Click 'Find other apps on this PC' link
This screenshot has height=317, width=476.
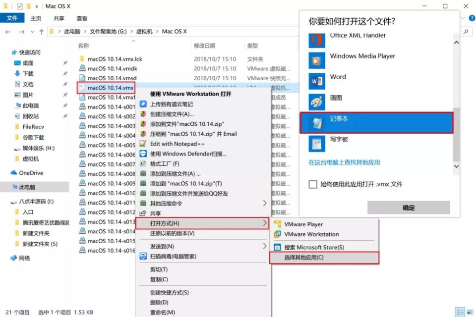point(344,162)
